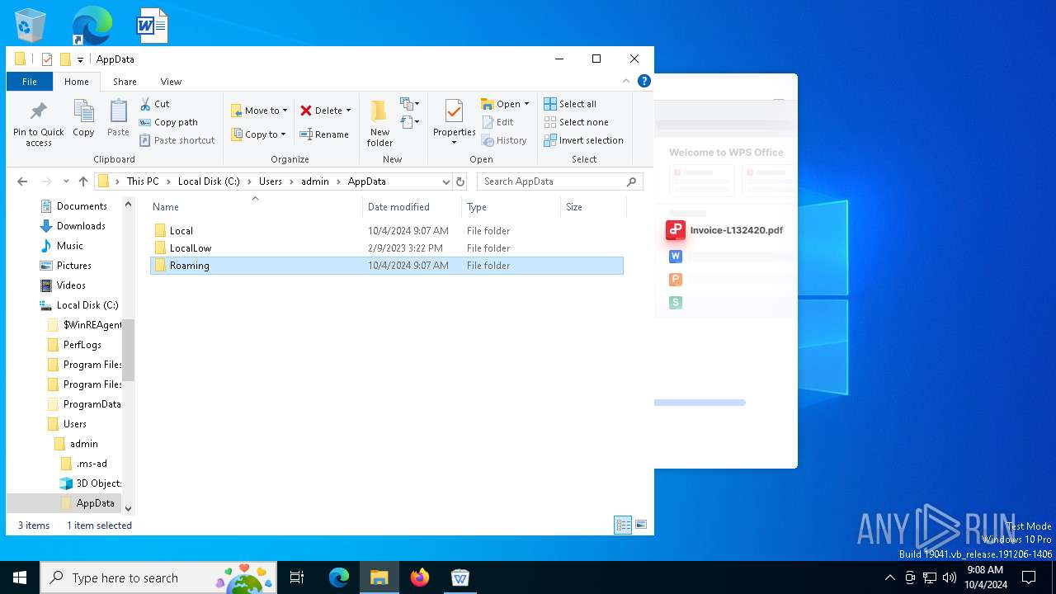Viewport: 1056px width, 594px height.
Task: Expand the Delete dropdown arrow
Action: (348, 111)
